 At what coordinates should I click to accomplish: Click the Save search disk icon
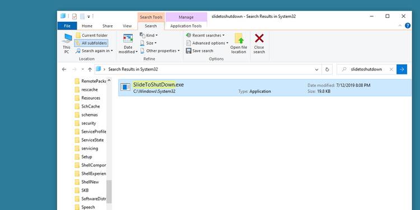189,50
